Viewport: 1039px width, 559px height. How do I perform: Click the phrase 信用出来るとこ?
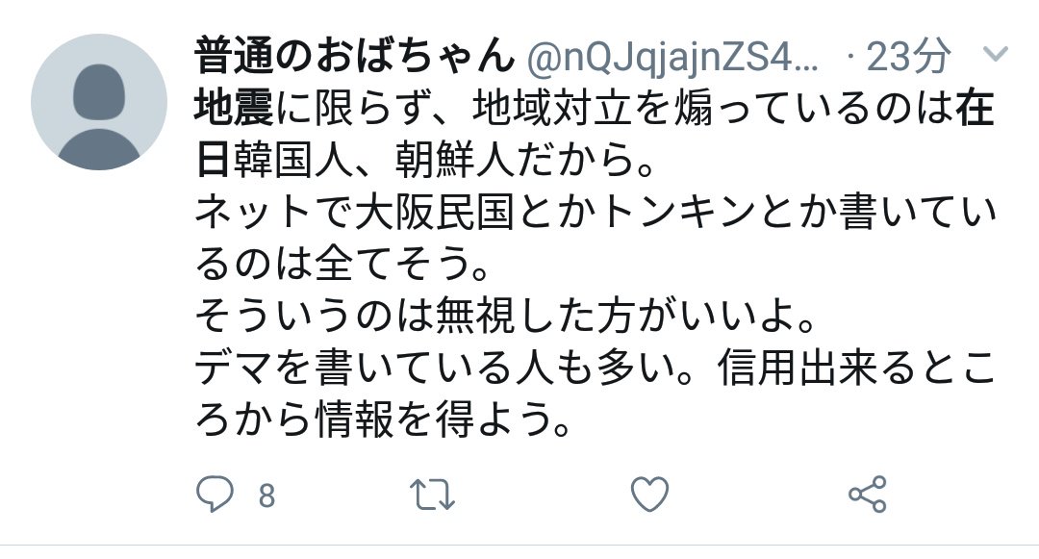(x=856, y=368)
